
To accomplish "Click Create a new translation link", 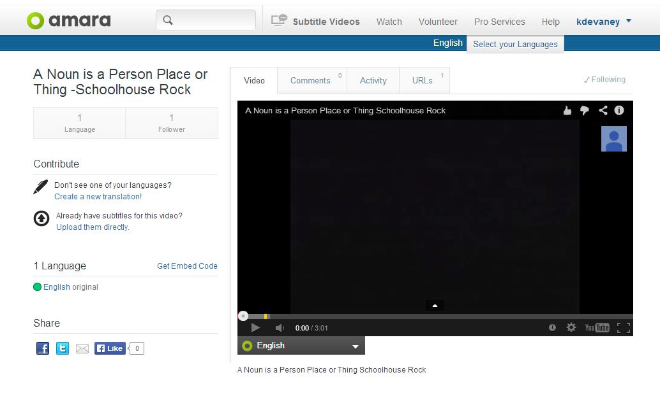I will [x=98, y=197].
